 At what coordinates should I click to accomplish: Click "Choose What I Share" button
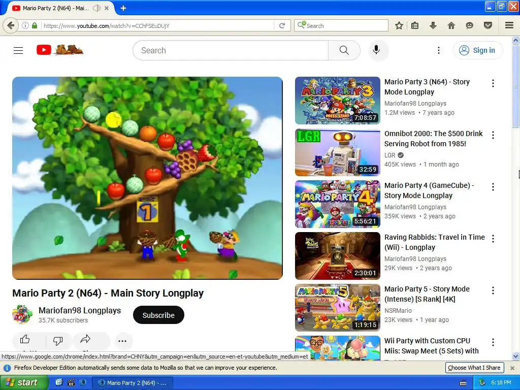pyautogui.click(x=474, y=368)
